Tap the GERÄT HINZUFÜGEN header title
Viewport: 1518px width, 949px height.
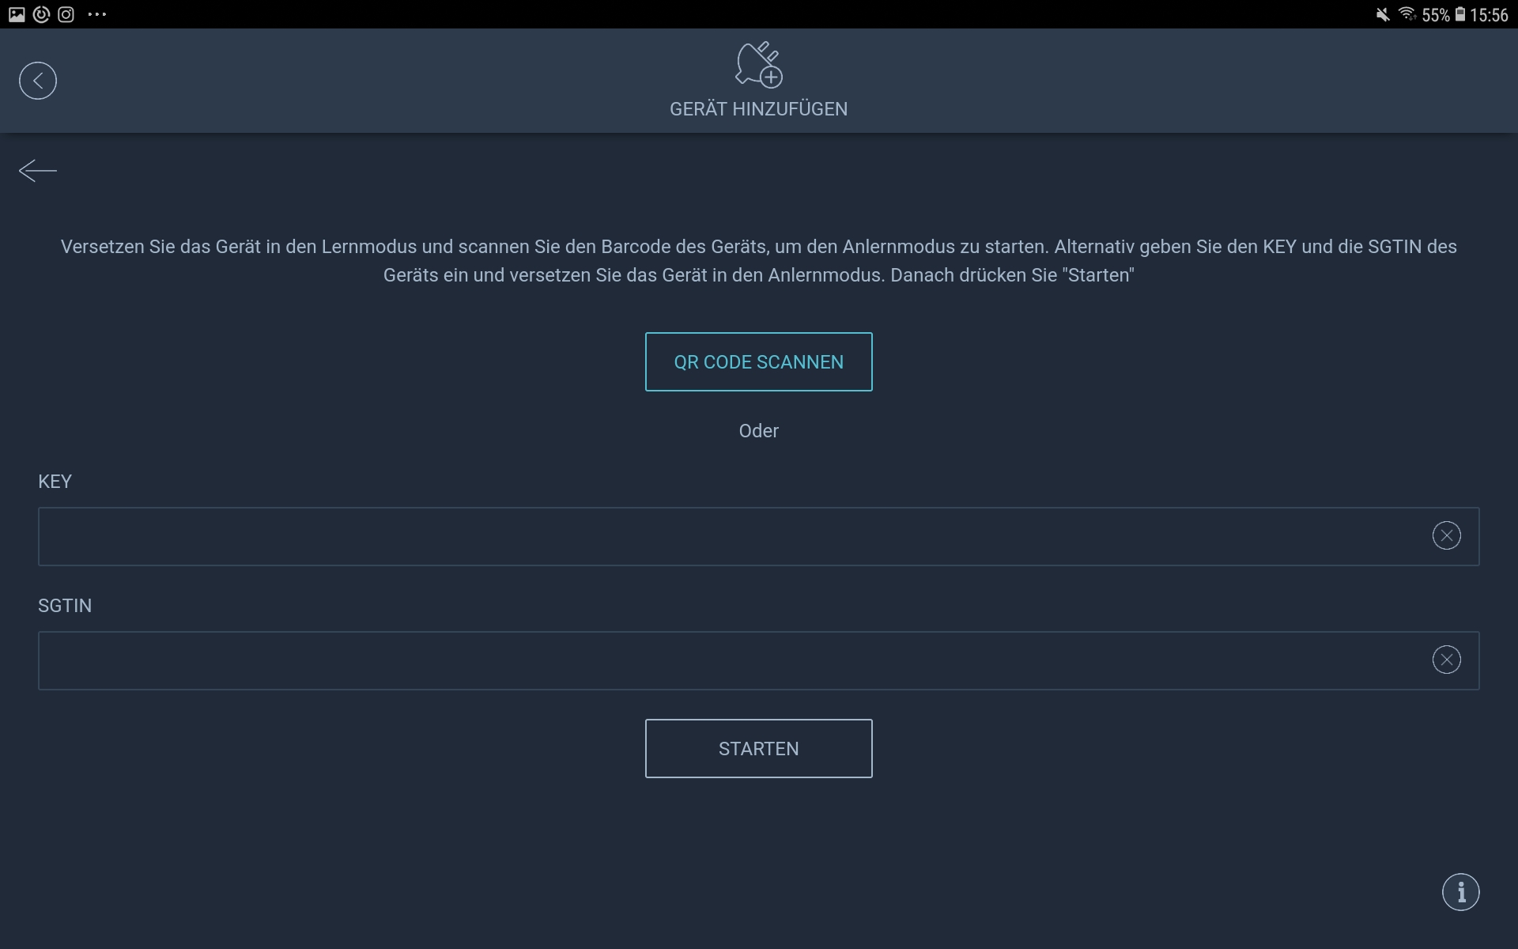(758, 109)
